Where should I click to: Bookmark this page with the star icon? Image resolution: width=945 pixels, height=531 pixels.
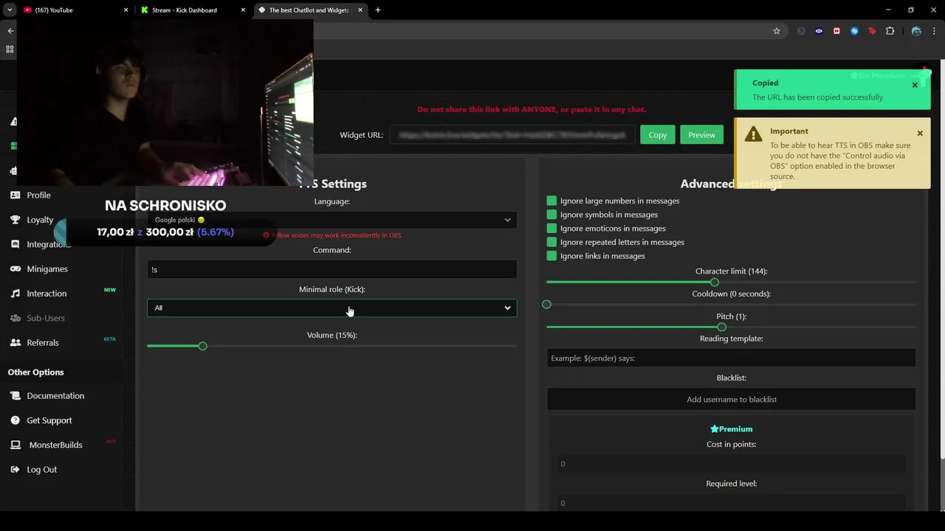(x=777, y=31)
